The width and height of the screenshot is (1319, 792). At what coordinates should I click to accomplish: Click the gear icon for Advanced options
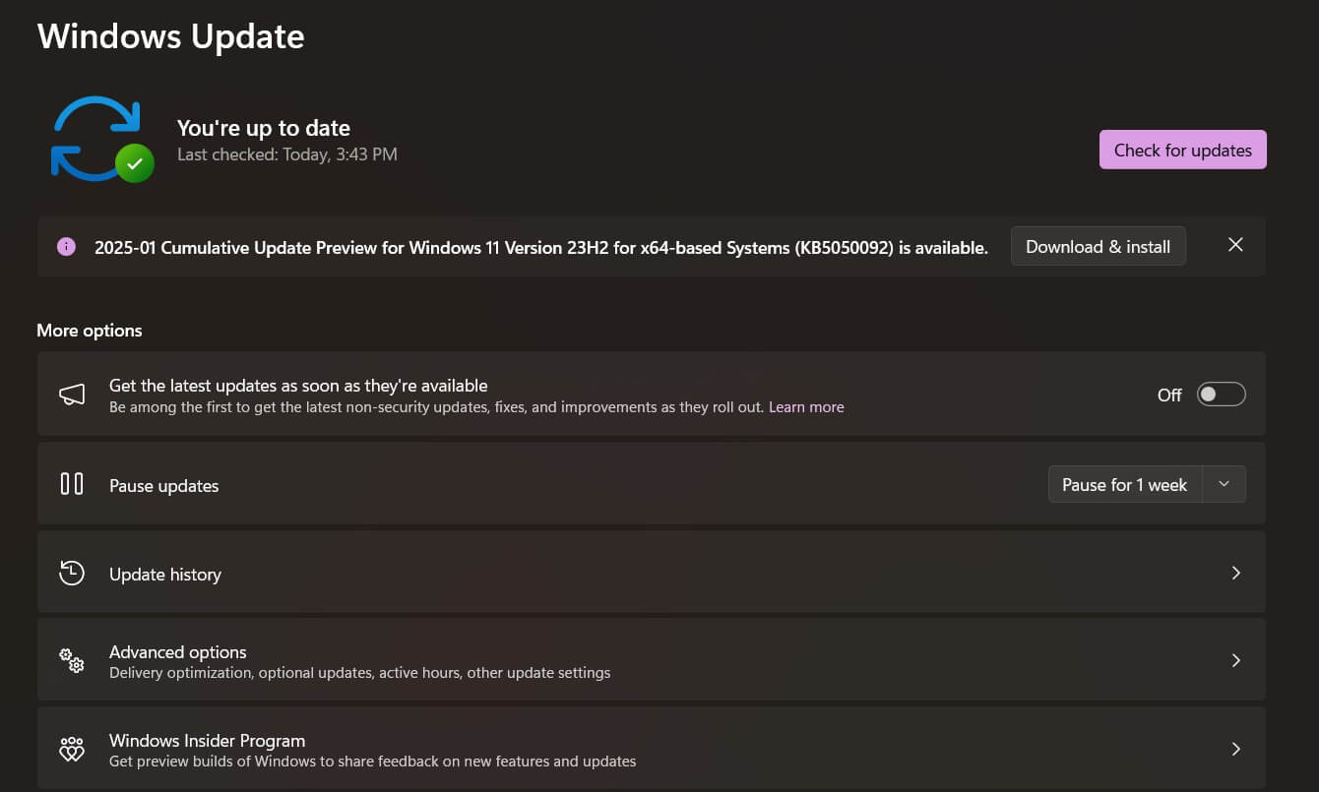coord(71,660)
